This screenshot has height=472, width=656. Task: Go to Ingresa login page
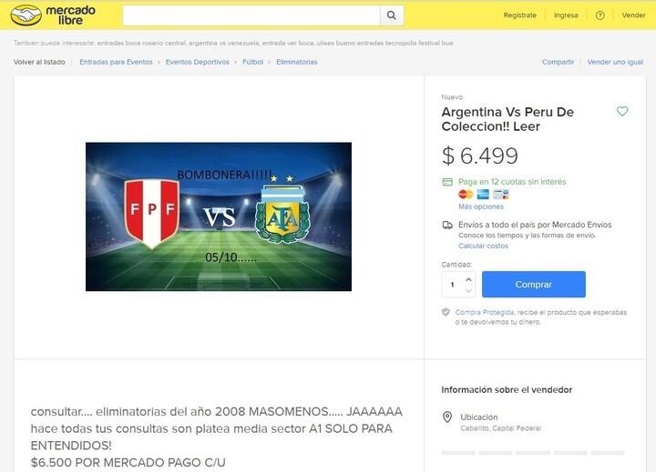pos(566,15)
